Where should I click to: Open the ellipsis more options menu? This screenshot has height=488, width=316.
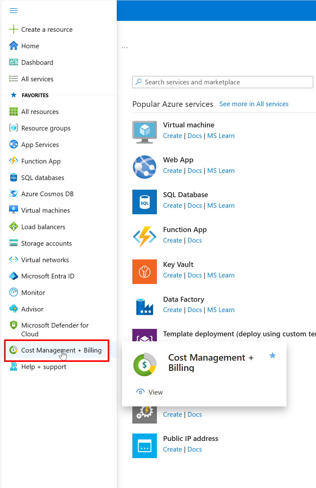tap(125, 47)
